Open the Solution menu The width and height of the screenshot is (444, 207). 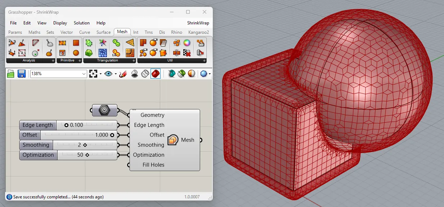point(81,23)
